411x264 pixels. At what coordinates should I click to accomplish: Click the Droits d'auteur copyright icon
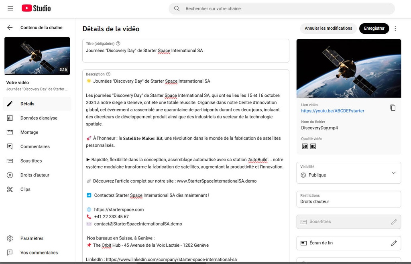[x=10, y=175]
